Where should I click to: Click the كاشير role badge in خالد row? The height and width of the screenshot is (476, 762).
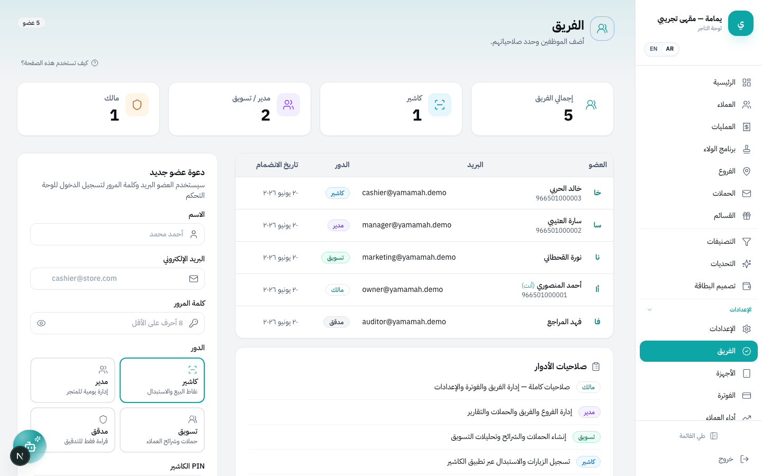click(338, 193)
